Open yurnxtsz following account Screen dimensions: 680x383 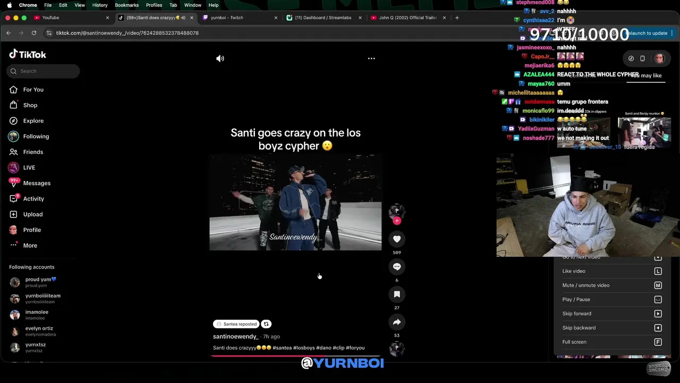coord(28,347)
